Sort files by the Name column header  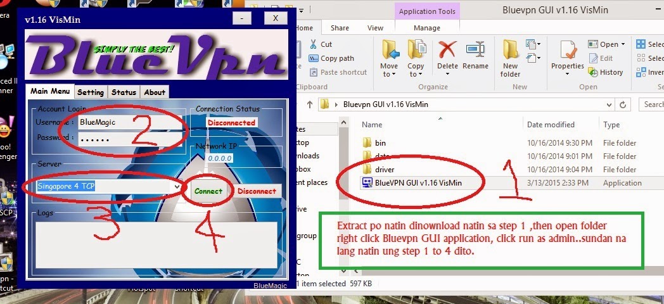point(372,125)
